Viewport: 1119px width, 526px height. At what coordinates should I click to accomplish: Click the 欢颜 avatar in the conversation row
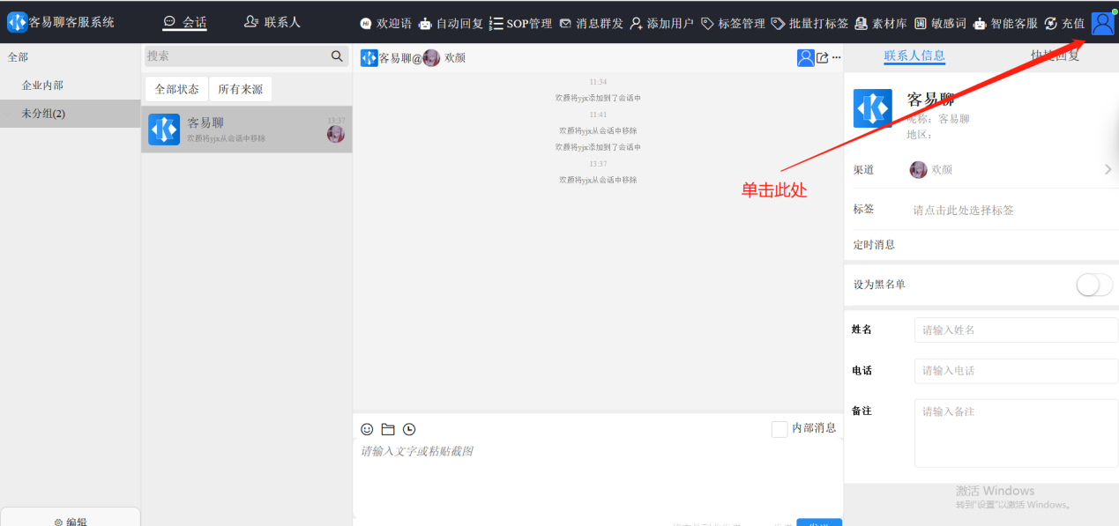click(x=336, y=134)
